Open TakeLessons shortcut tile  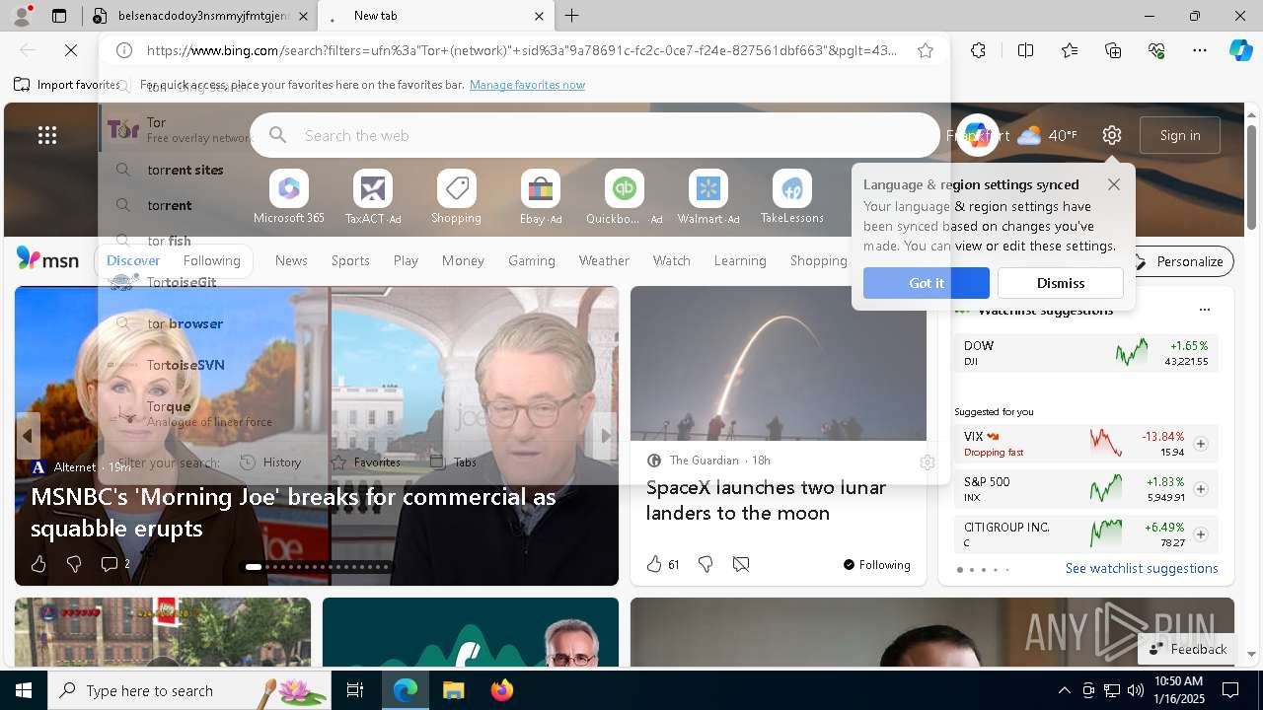tap(791, 197)
